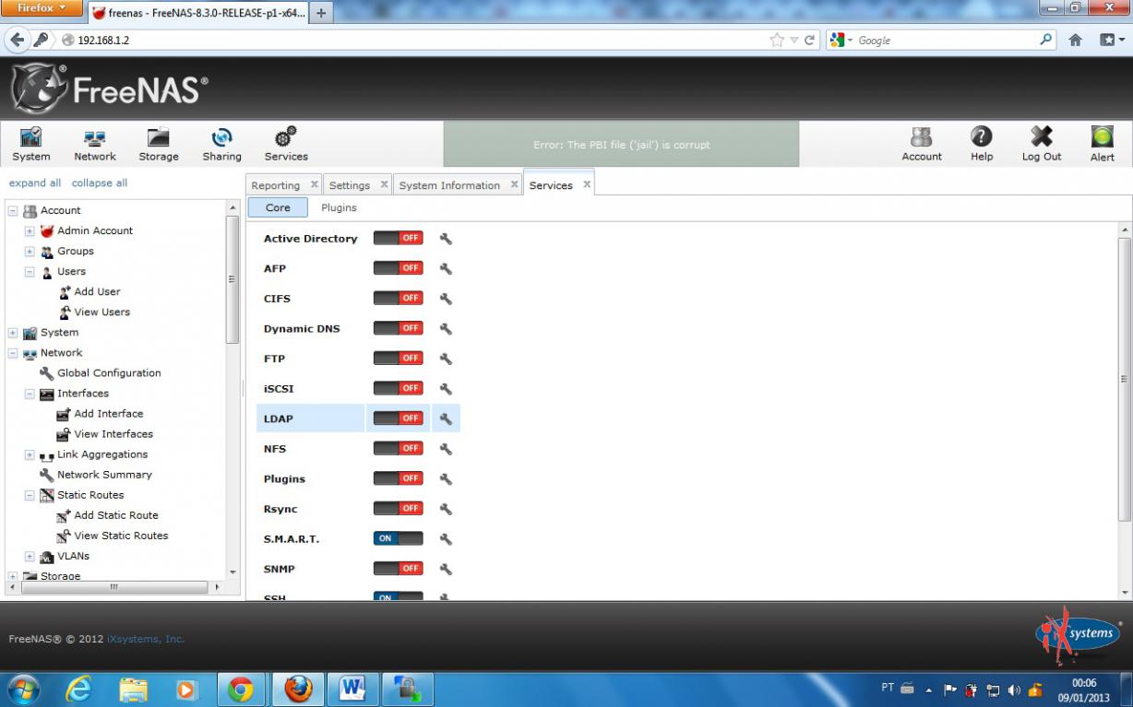Toggle iSCSI service on
The height and width of the screenshot is (707, 1133).
point(398,388)
